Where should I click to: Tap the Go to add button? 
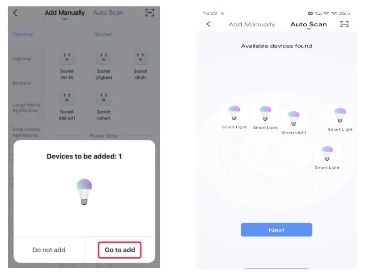[x=119, y=249]
